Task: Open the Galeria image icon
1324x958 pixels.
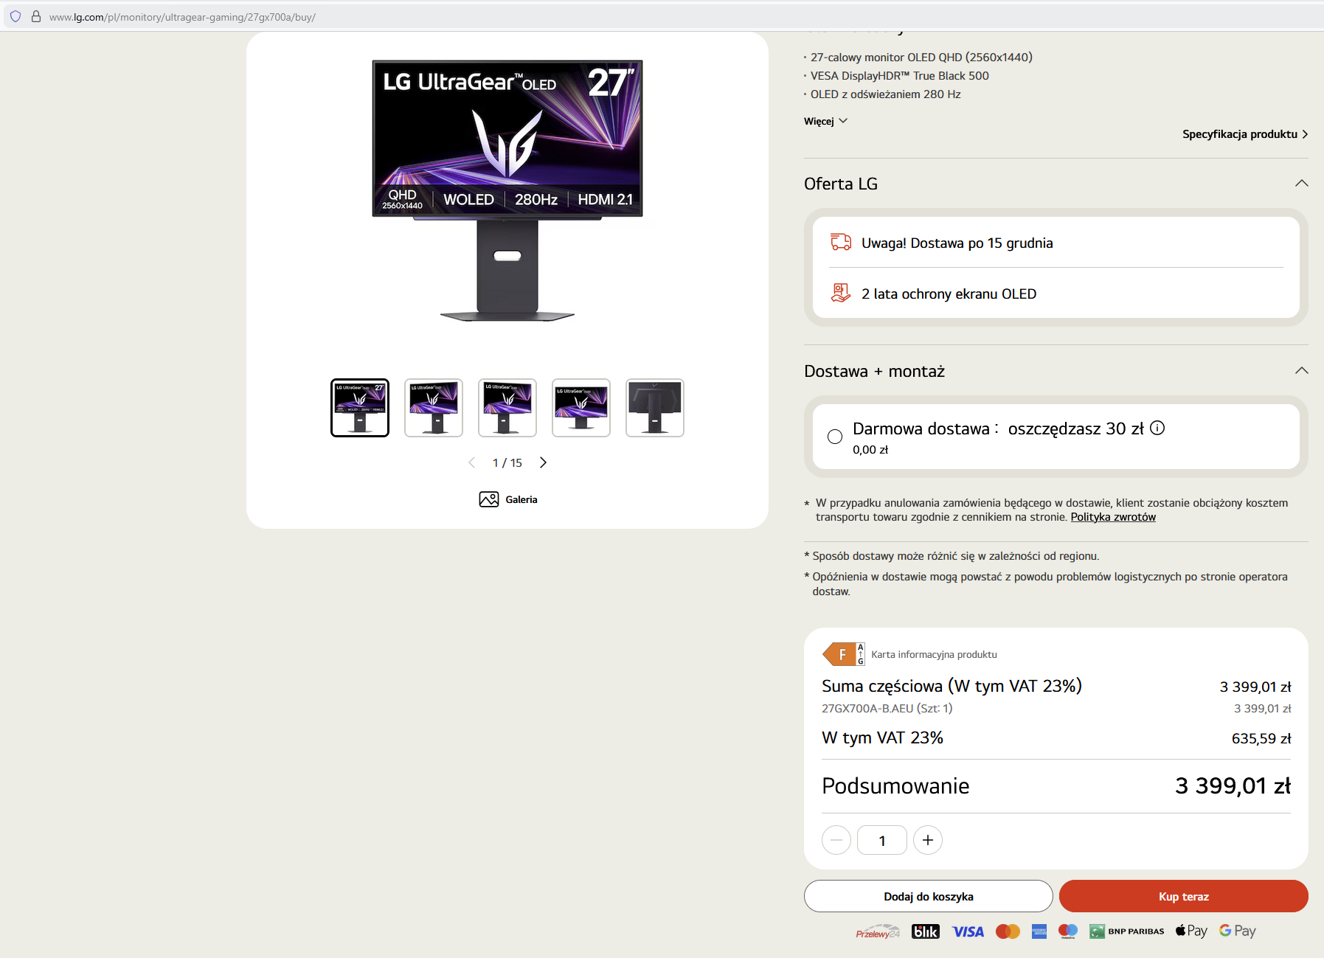Action: (488, 499)
